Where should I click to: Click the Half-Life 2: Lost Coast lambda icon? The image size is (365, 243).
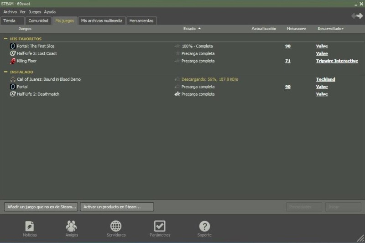click(13, 53)
